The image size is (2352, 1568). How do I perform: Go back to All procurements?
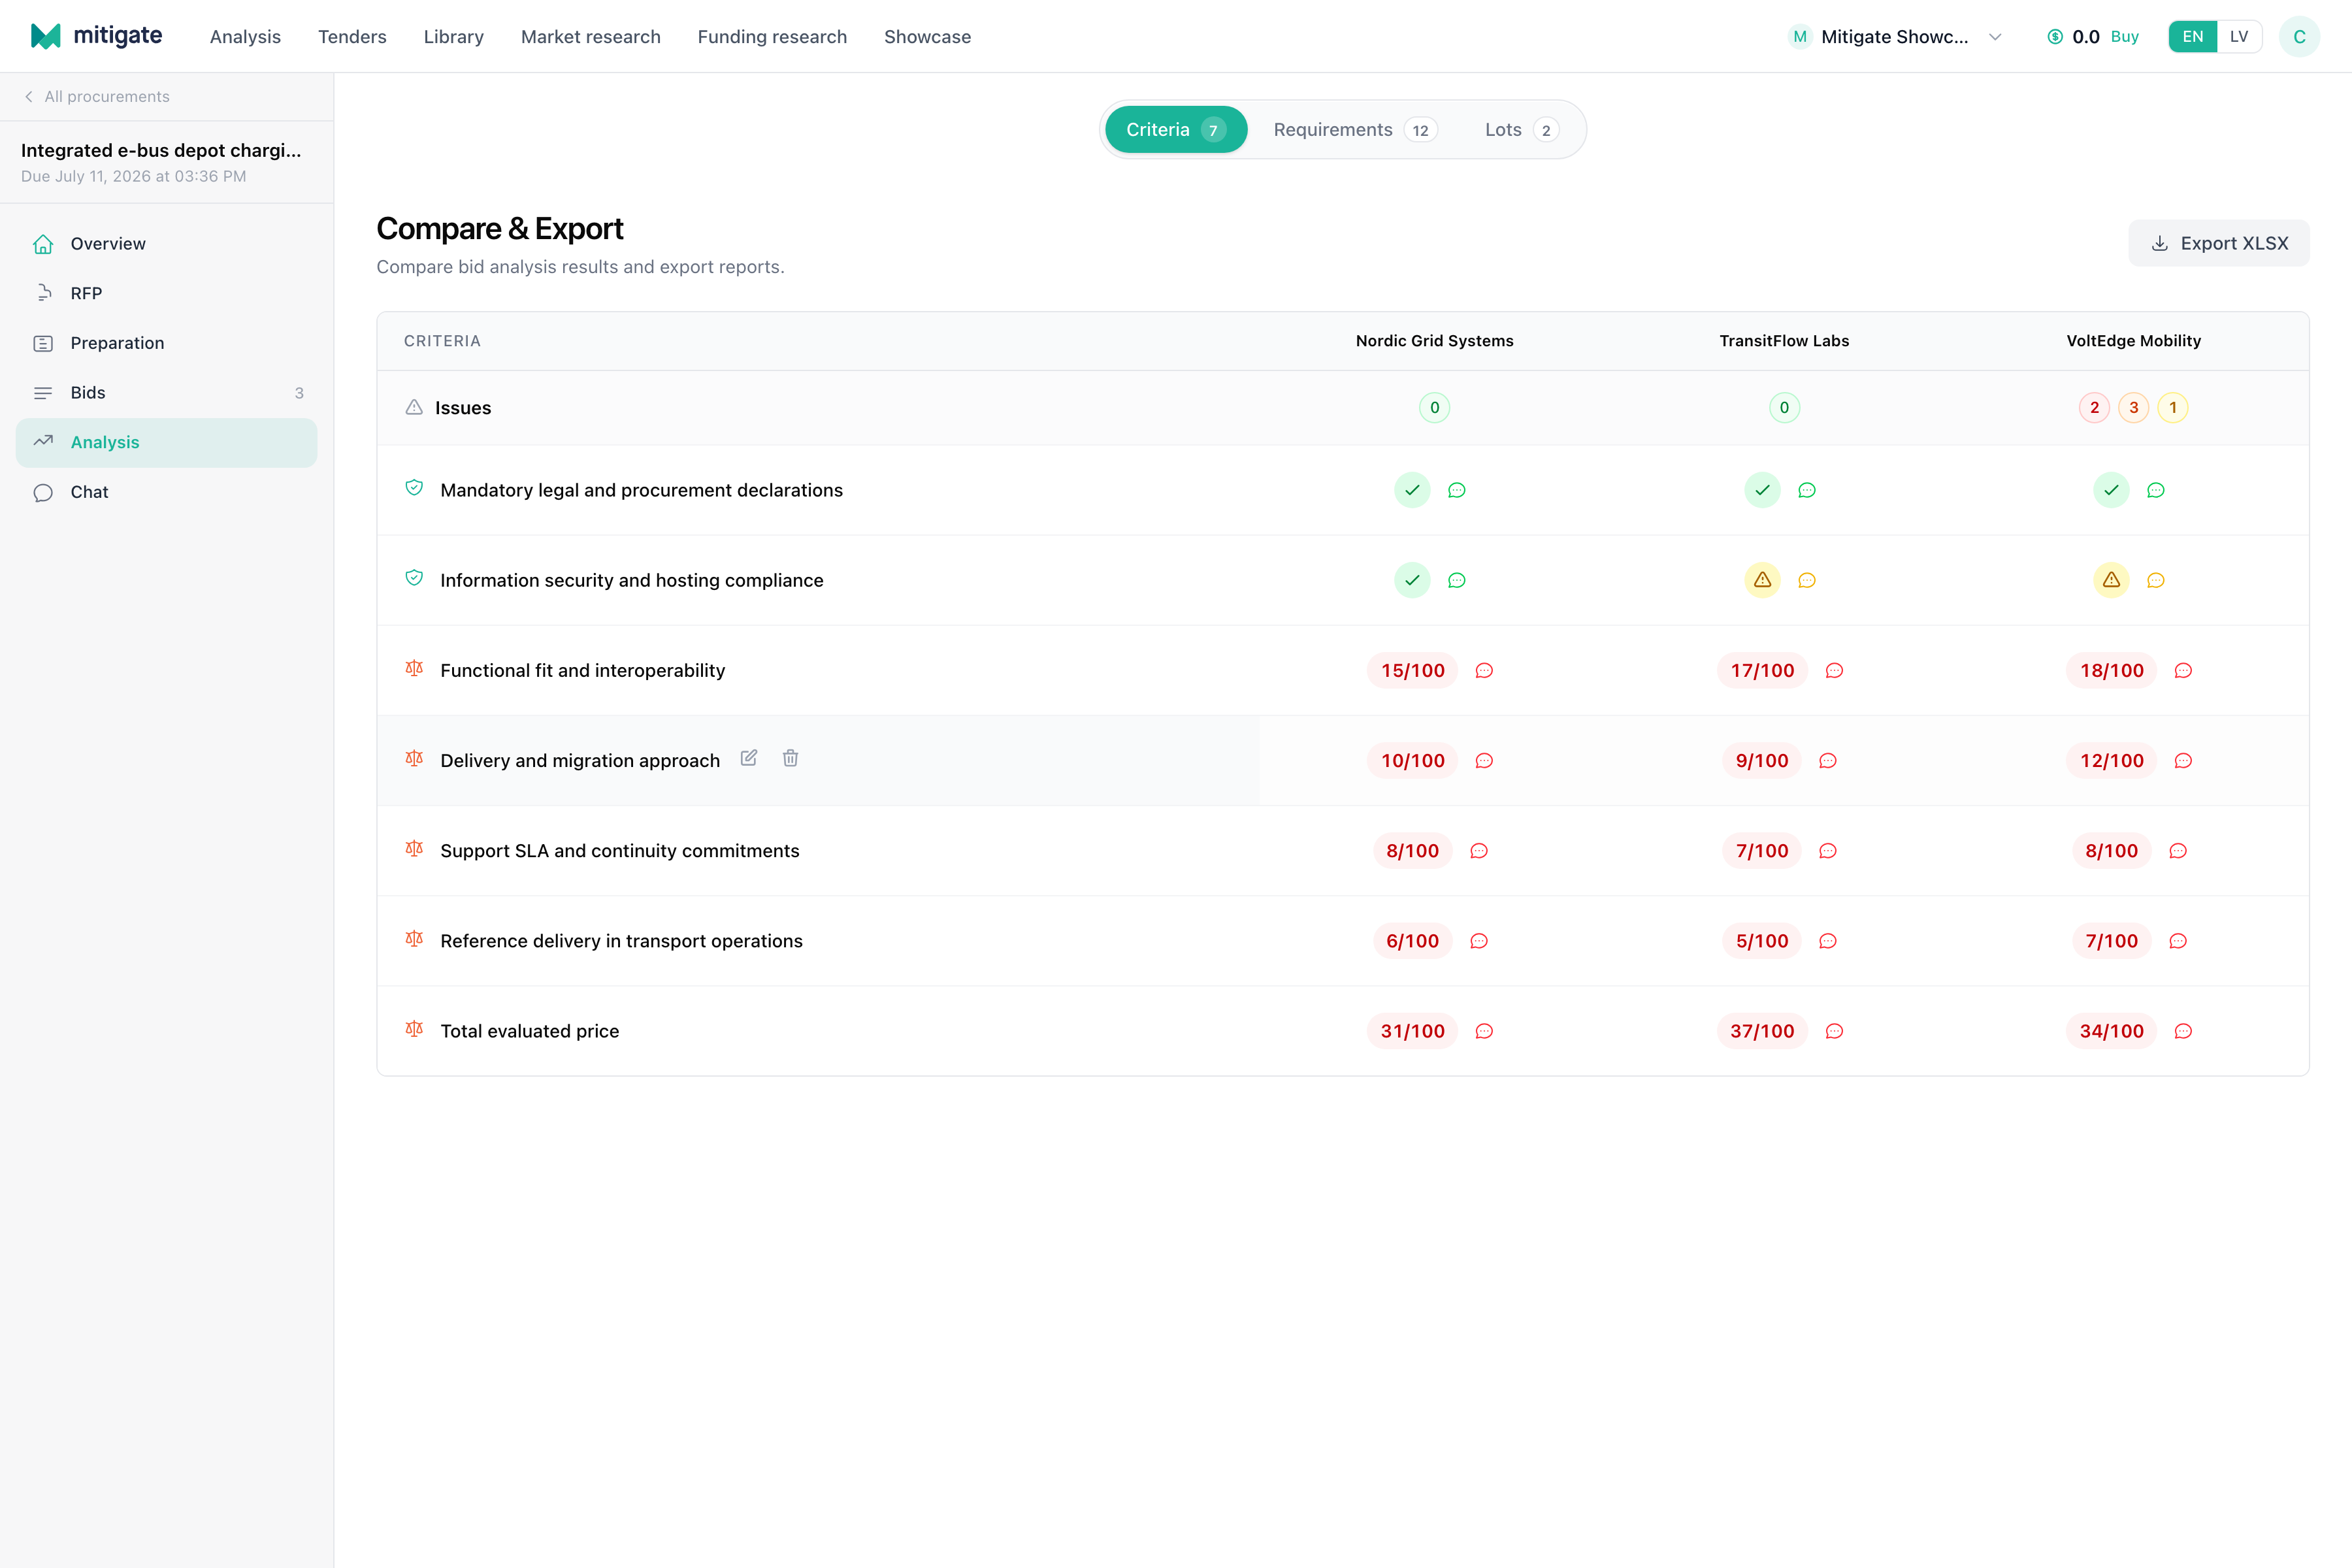pos(97,96)
